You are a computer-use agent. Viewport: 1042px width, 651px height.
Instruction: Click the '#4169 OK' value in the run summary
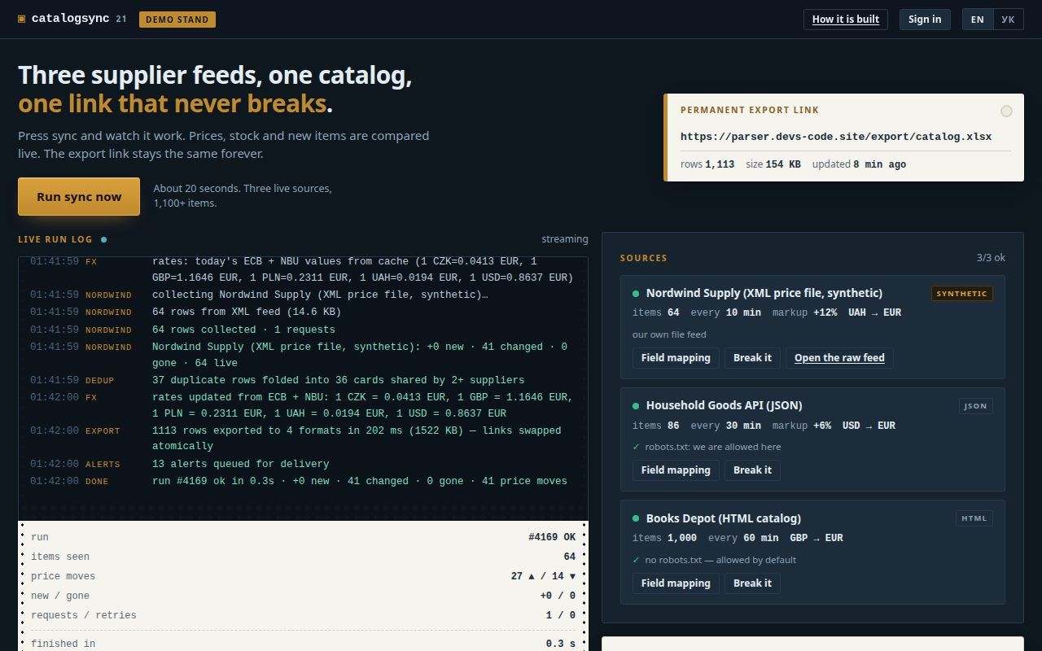click(552, 537)
